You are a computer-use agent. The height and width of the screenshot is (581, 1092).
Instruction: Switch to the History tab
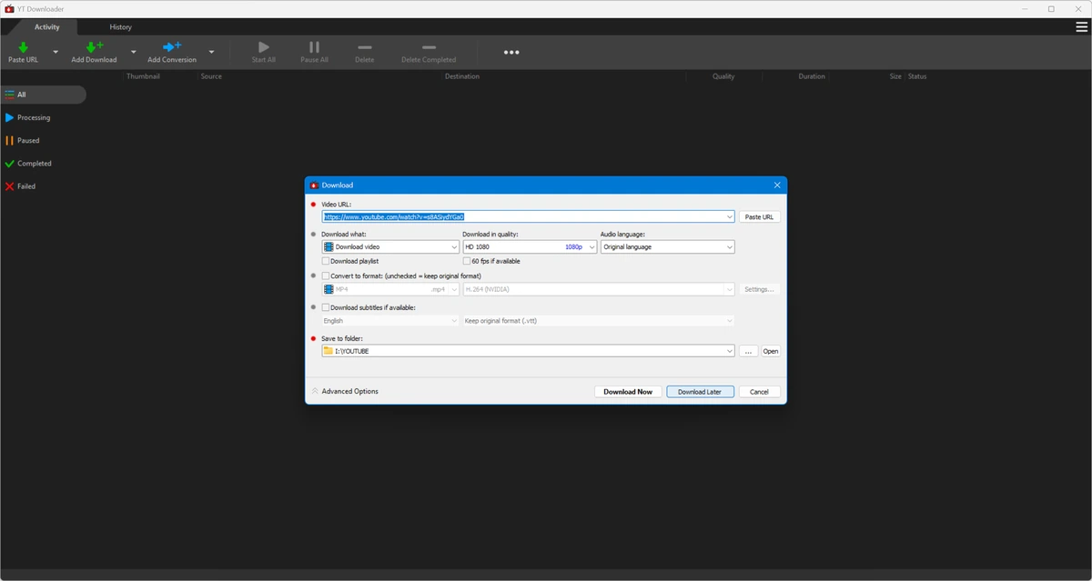pos(120,27)
